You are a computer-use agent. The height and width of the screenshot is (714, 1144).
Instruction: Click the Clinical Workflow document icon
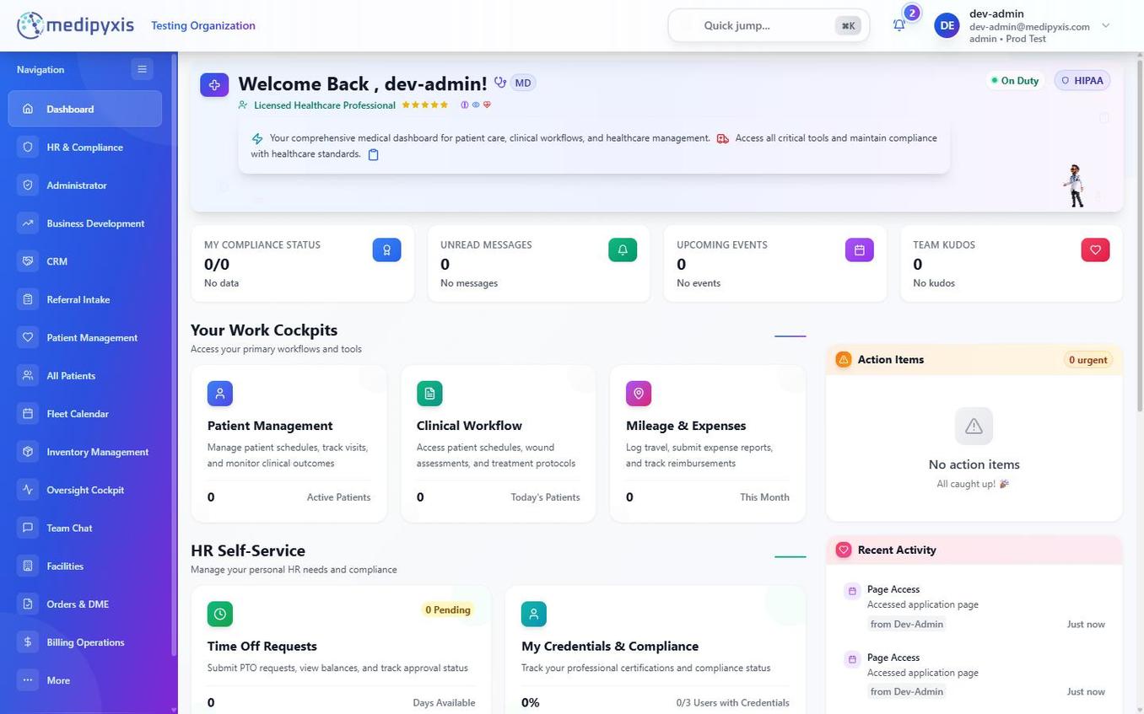click(429, 394)
